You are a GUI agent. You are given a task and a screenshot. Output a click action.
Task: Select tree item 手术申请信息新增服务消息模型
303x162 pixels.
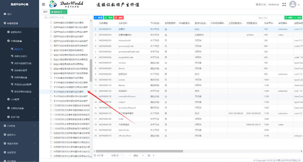[68, 78]
